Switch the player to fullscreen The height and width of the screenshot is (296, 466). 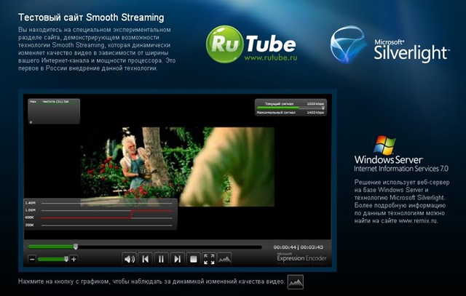coord(209,259)
